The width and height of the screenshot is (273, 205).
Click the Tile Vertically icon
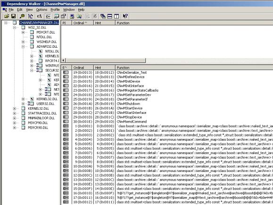point(116,16)
